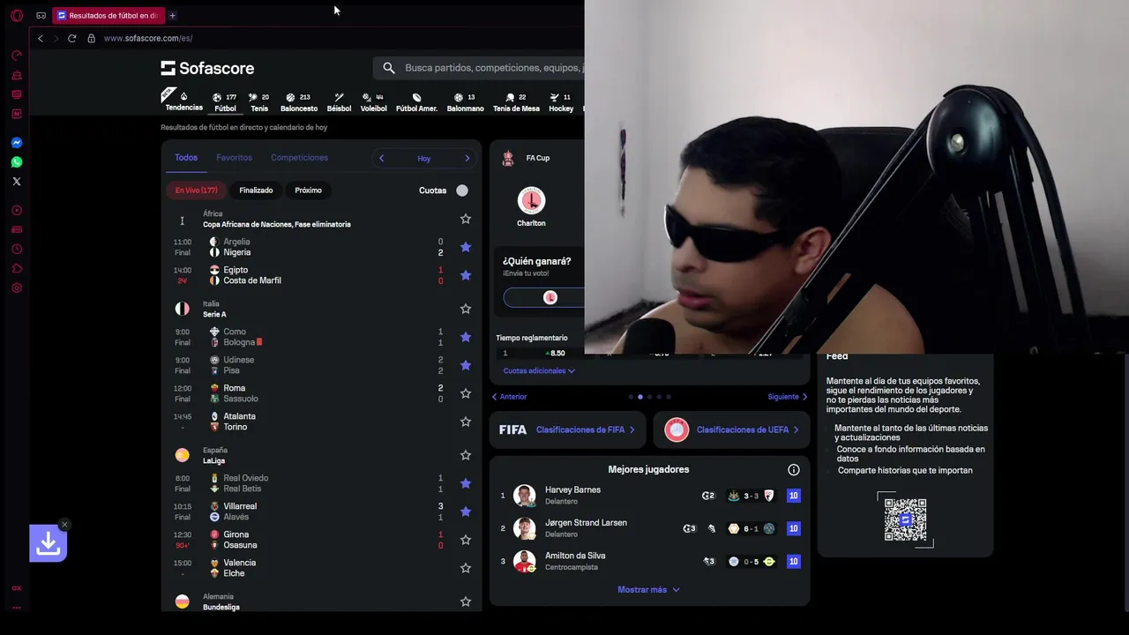Select the Balonmano sport icon
1129x635 pixels.
[x=465, y=102]
